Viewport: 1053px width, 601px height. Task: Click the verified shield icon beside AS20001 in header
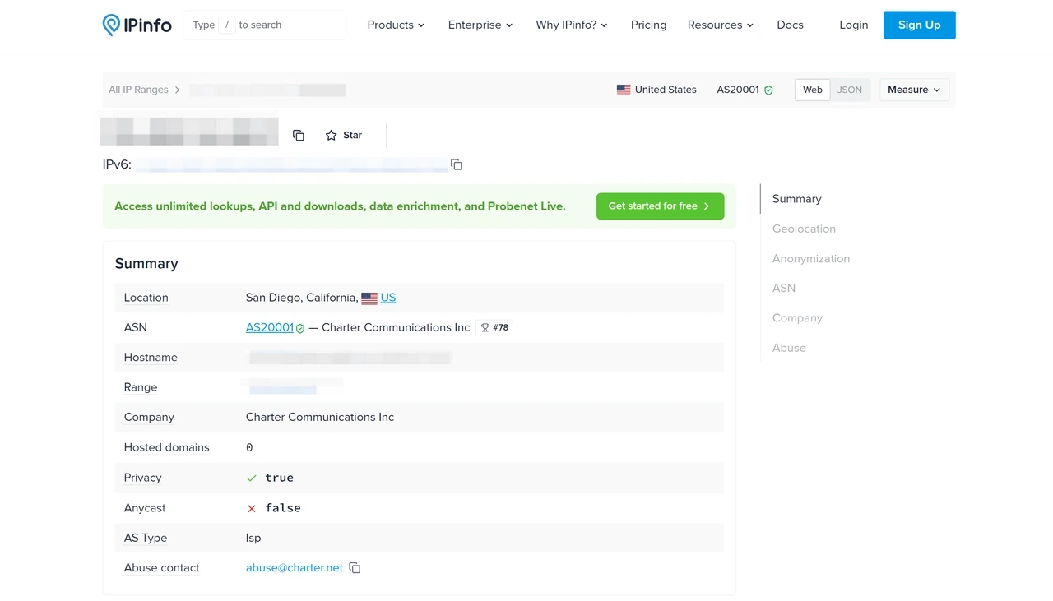pos(768,90)
